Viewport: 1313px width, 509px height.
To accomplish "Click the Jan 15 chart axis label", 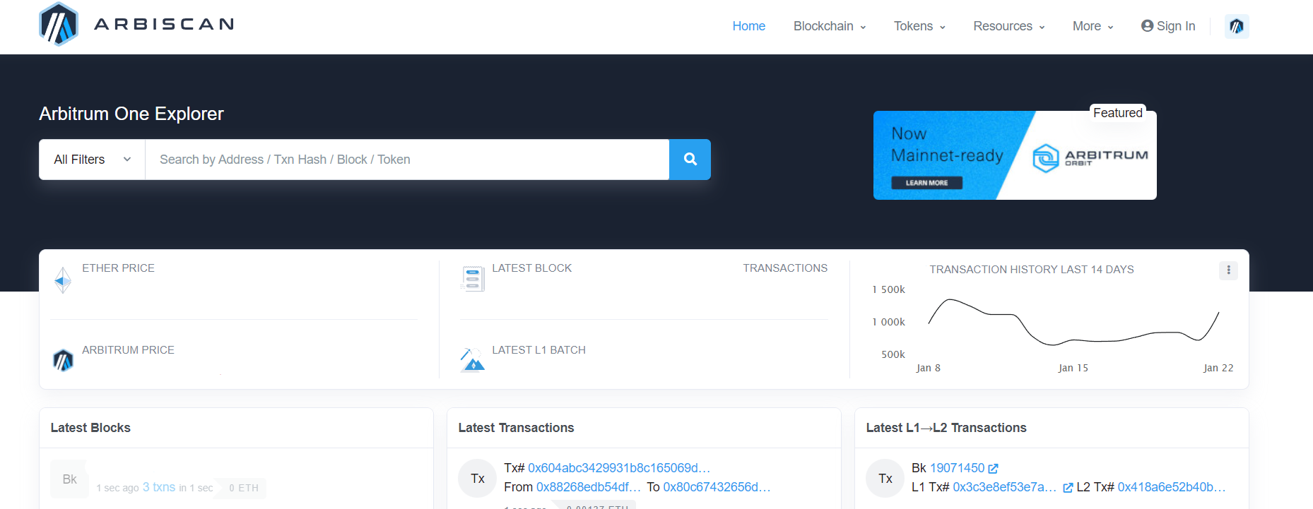I will (1073, 368).
